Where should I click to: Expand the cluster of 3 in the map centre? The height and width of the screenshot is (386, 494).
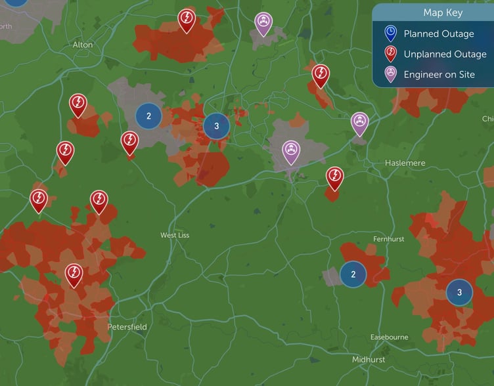216,126
